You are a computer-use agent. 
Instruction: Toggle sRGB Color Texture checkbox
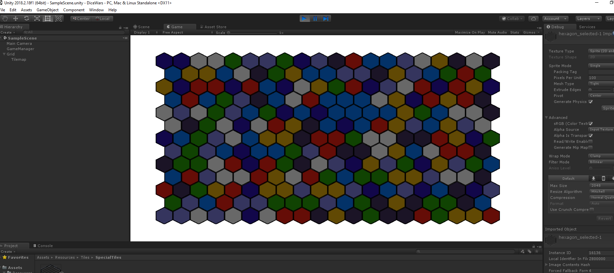click(x=591, y=124)
